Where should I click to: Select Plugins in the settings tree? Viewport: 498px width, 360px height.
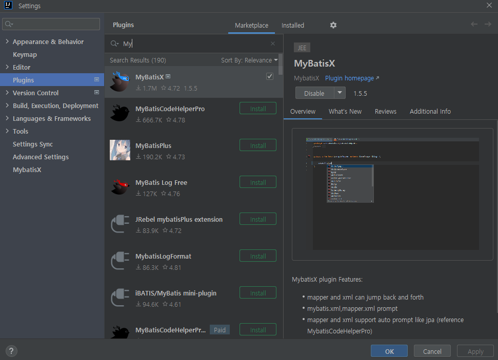pos(52,79)
